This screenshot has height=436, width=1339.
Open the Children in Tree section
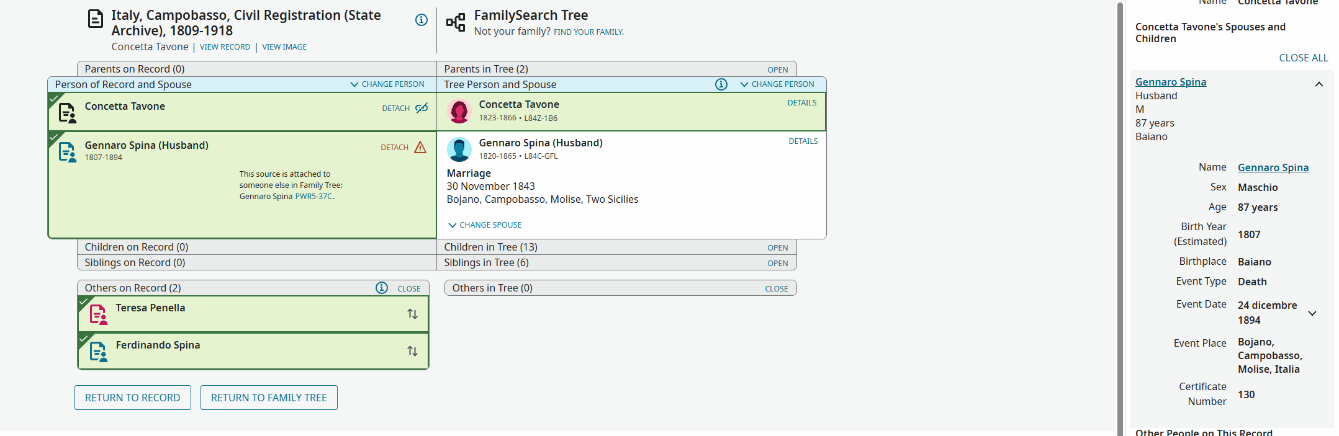tap(777, 247)
